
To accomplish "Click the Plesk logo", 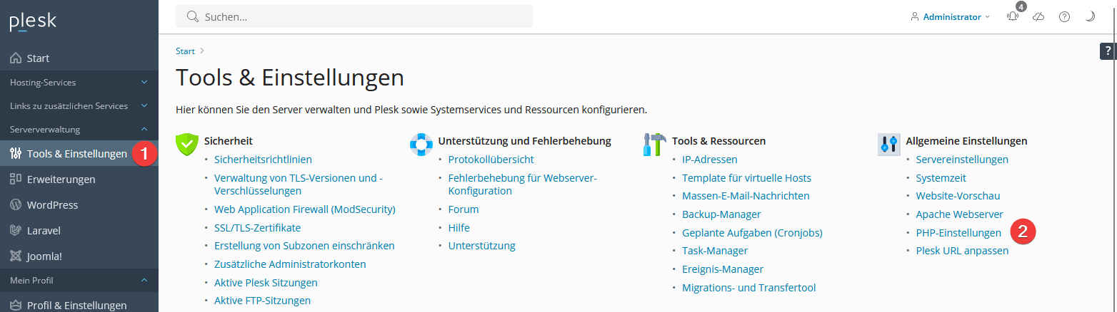I will [x=33, y=21].
